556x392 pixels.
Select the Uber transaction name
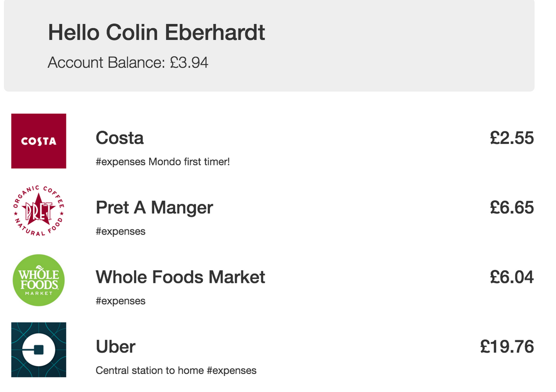click(x=116, y=347)
